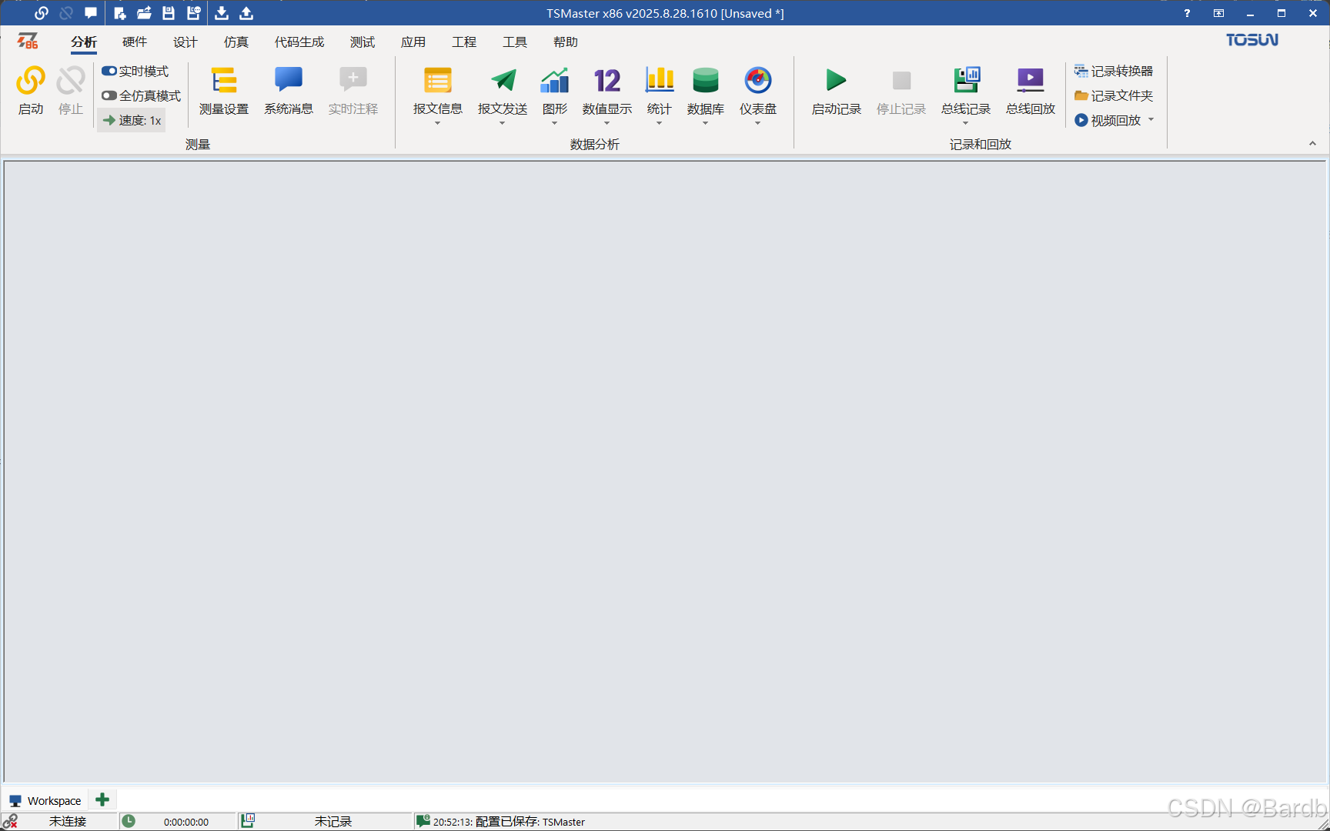Open the 仪表盘 dashboard gauge icon
This screenshot has width=1330, height=831.
758,81
